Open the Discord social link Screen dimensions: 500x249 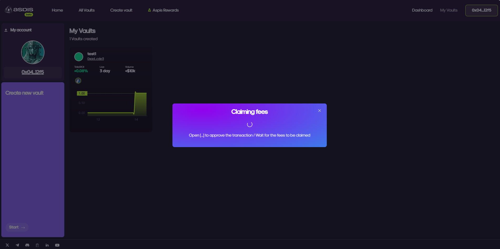click(27, 245)
